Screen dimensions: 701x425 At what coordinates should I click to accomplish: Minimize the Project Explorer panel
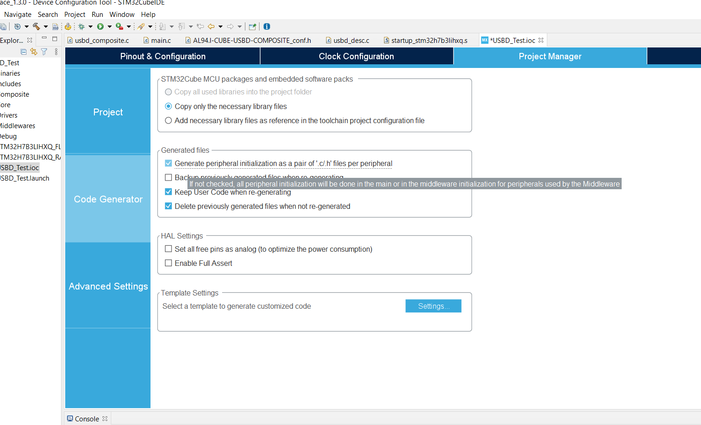[x=44, y=38]
